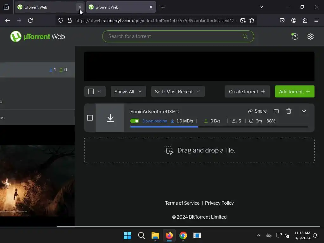Screen dimensions: 324x243
Task: Click the 38% progress value
Action: 271,121
